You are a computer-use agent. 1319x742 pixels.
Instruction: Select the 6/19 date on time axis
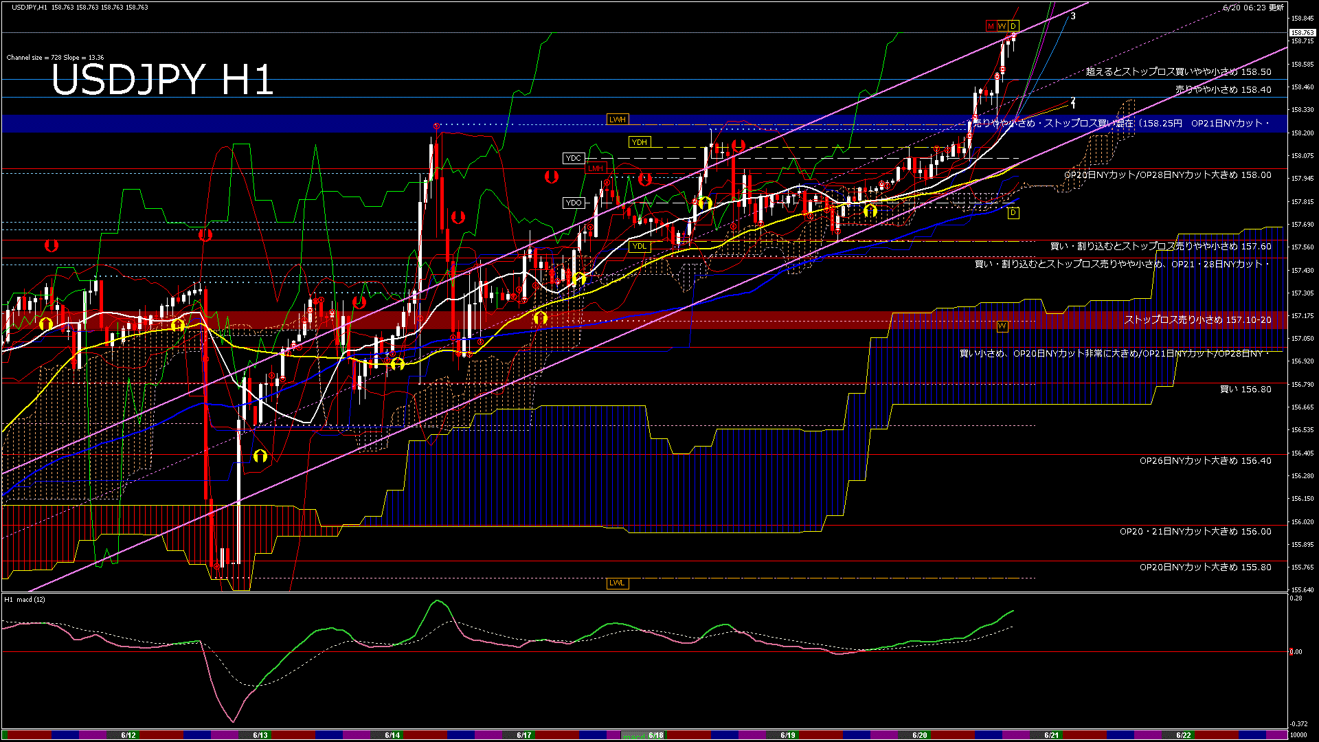(x=788, y=735)
